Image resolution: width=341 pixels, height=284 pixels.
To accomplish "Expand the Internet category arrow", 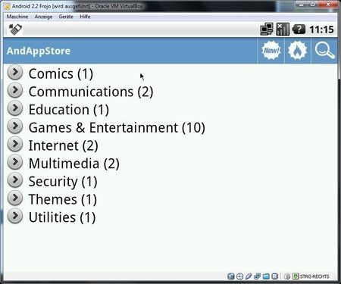I will point(15,144).
